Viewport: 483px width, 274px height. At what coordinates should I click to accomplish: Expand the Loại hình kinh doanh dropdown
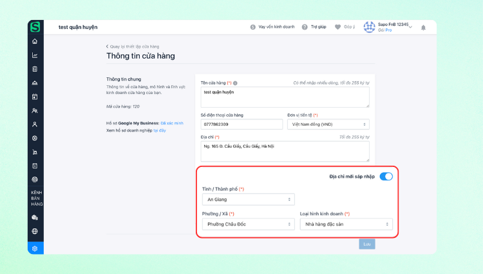pos(346,224)
